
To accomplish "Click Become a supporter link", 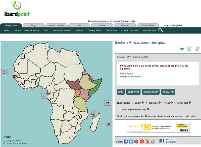I will point(111,21).
